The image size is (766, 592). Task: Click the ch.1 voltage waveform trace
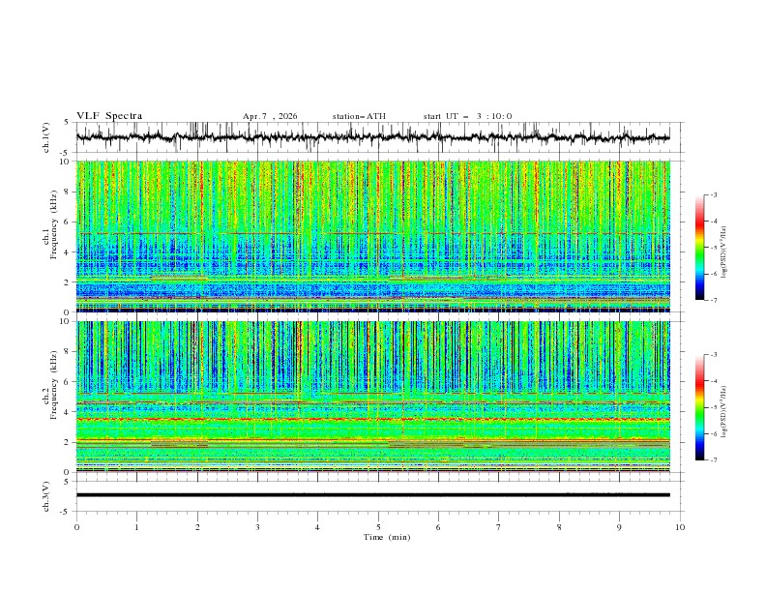click(x=372, y=137)
